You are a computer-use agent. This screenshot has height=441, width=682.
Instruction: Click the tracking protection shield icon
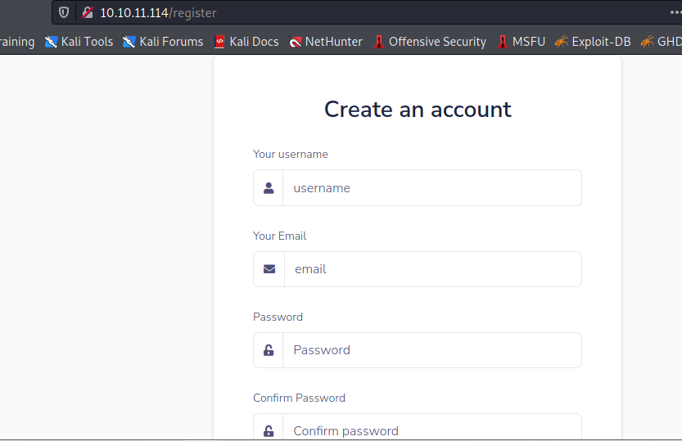tap(64, 13)
